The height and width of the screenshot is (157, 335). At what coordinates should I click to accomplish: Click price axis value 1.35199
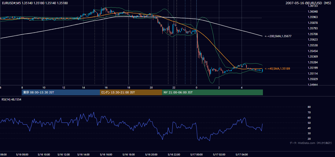(x=313, y=68)
